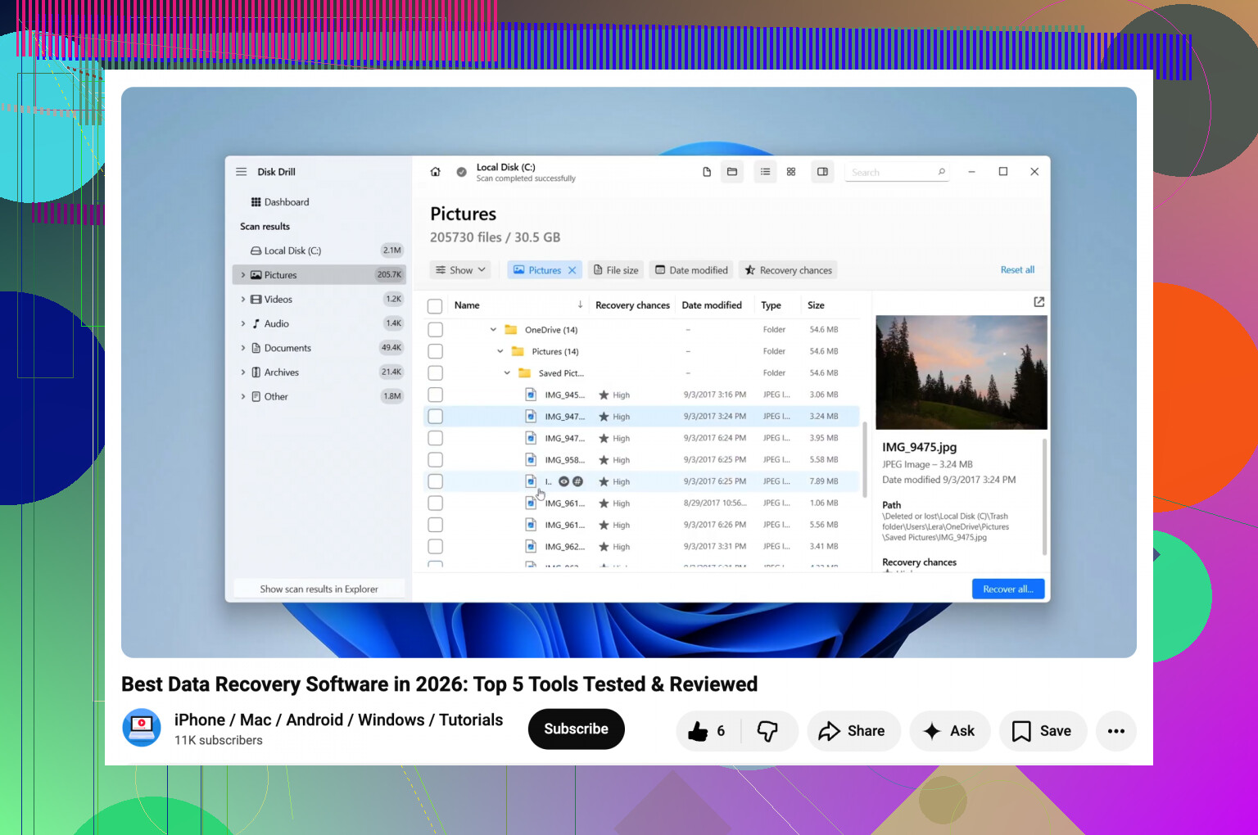Save the video with the Save button
Image resolution: width=1258 pixels, height=835 pixels.
pos(1043,731)
